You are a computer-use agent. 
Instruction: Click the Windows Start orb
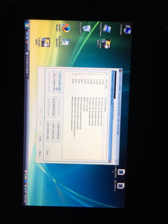28,25
